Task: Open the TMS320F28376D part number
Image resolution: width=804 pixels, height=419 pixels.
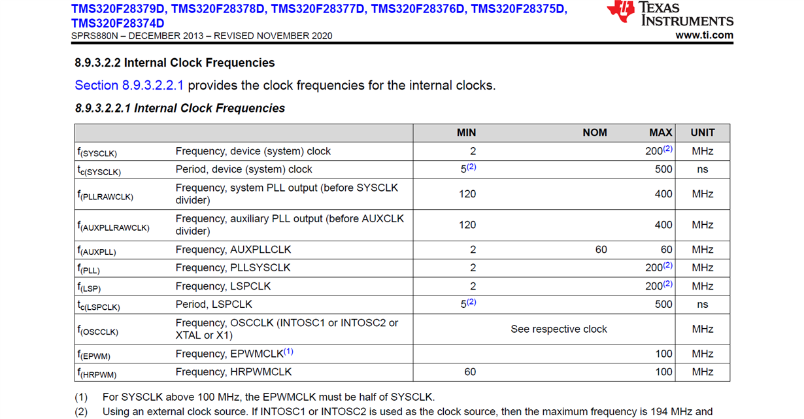Action: 418,9
